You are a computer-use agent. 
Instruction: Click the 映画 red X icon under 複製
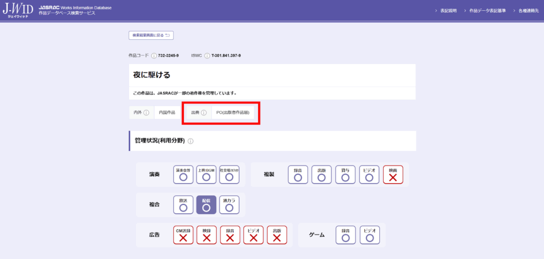pyautogui.click(x=393, y=175)
